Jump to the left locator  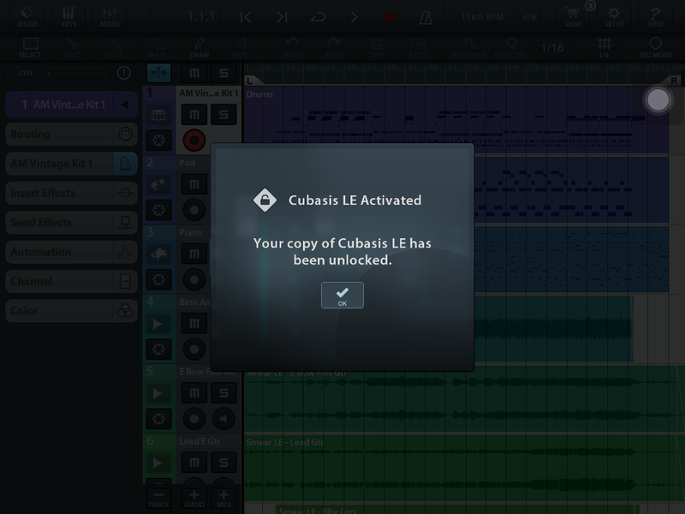click(246, 17)
